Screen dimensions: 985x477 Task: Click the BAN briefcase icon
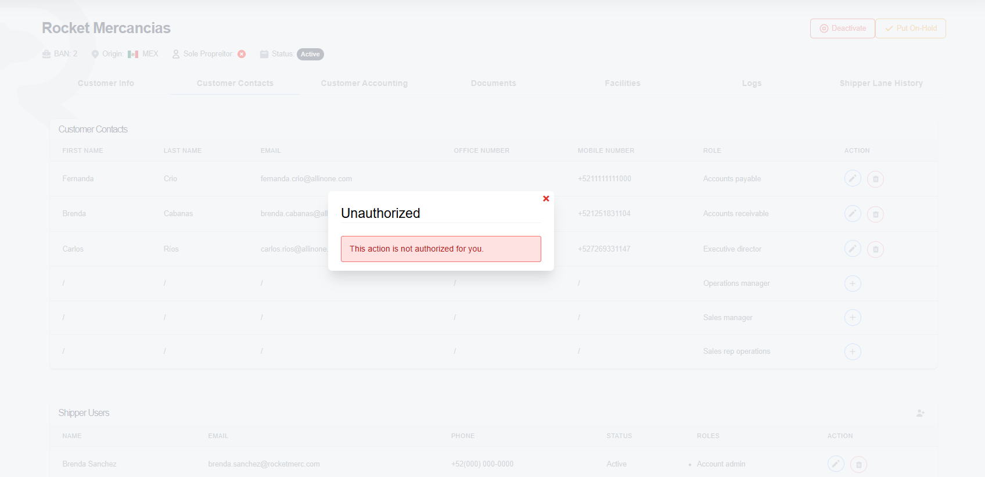[46, 54]
